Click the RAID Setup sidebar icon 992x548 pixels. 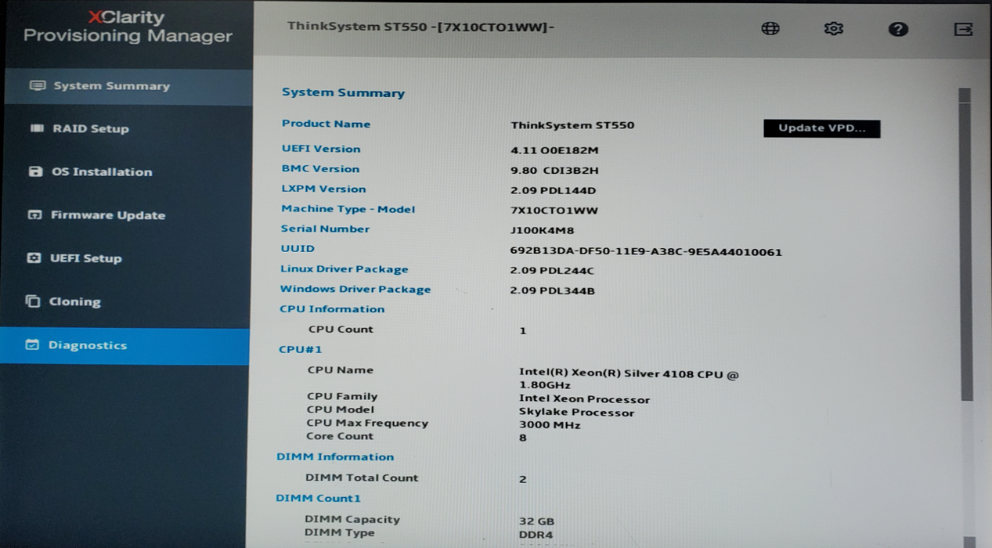pyautogui.click(x=36, y=128)
